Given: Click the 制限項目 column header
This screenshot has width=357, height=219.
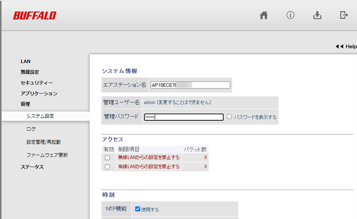Looking at the screenshot, I should (129, 149).
